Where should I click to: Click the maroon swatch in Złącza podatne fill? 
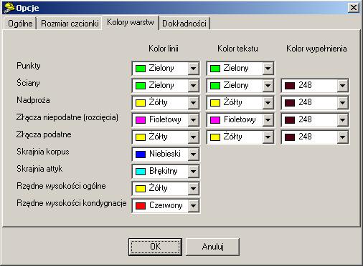[x=290, y=137]
